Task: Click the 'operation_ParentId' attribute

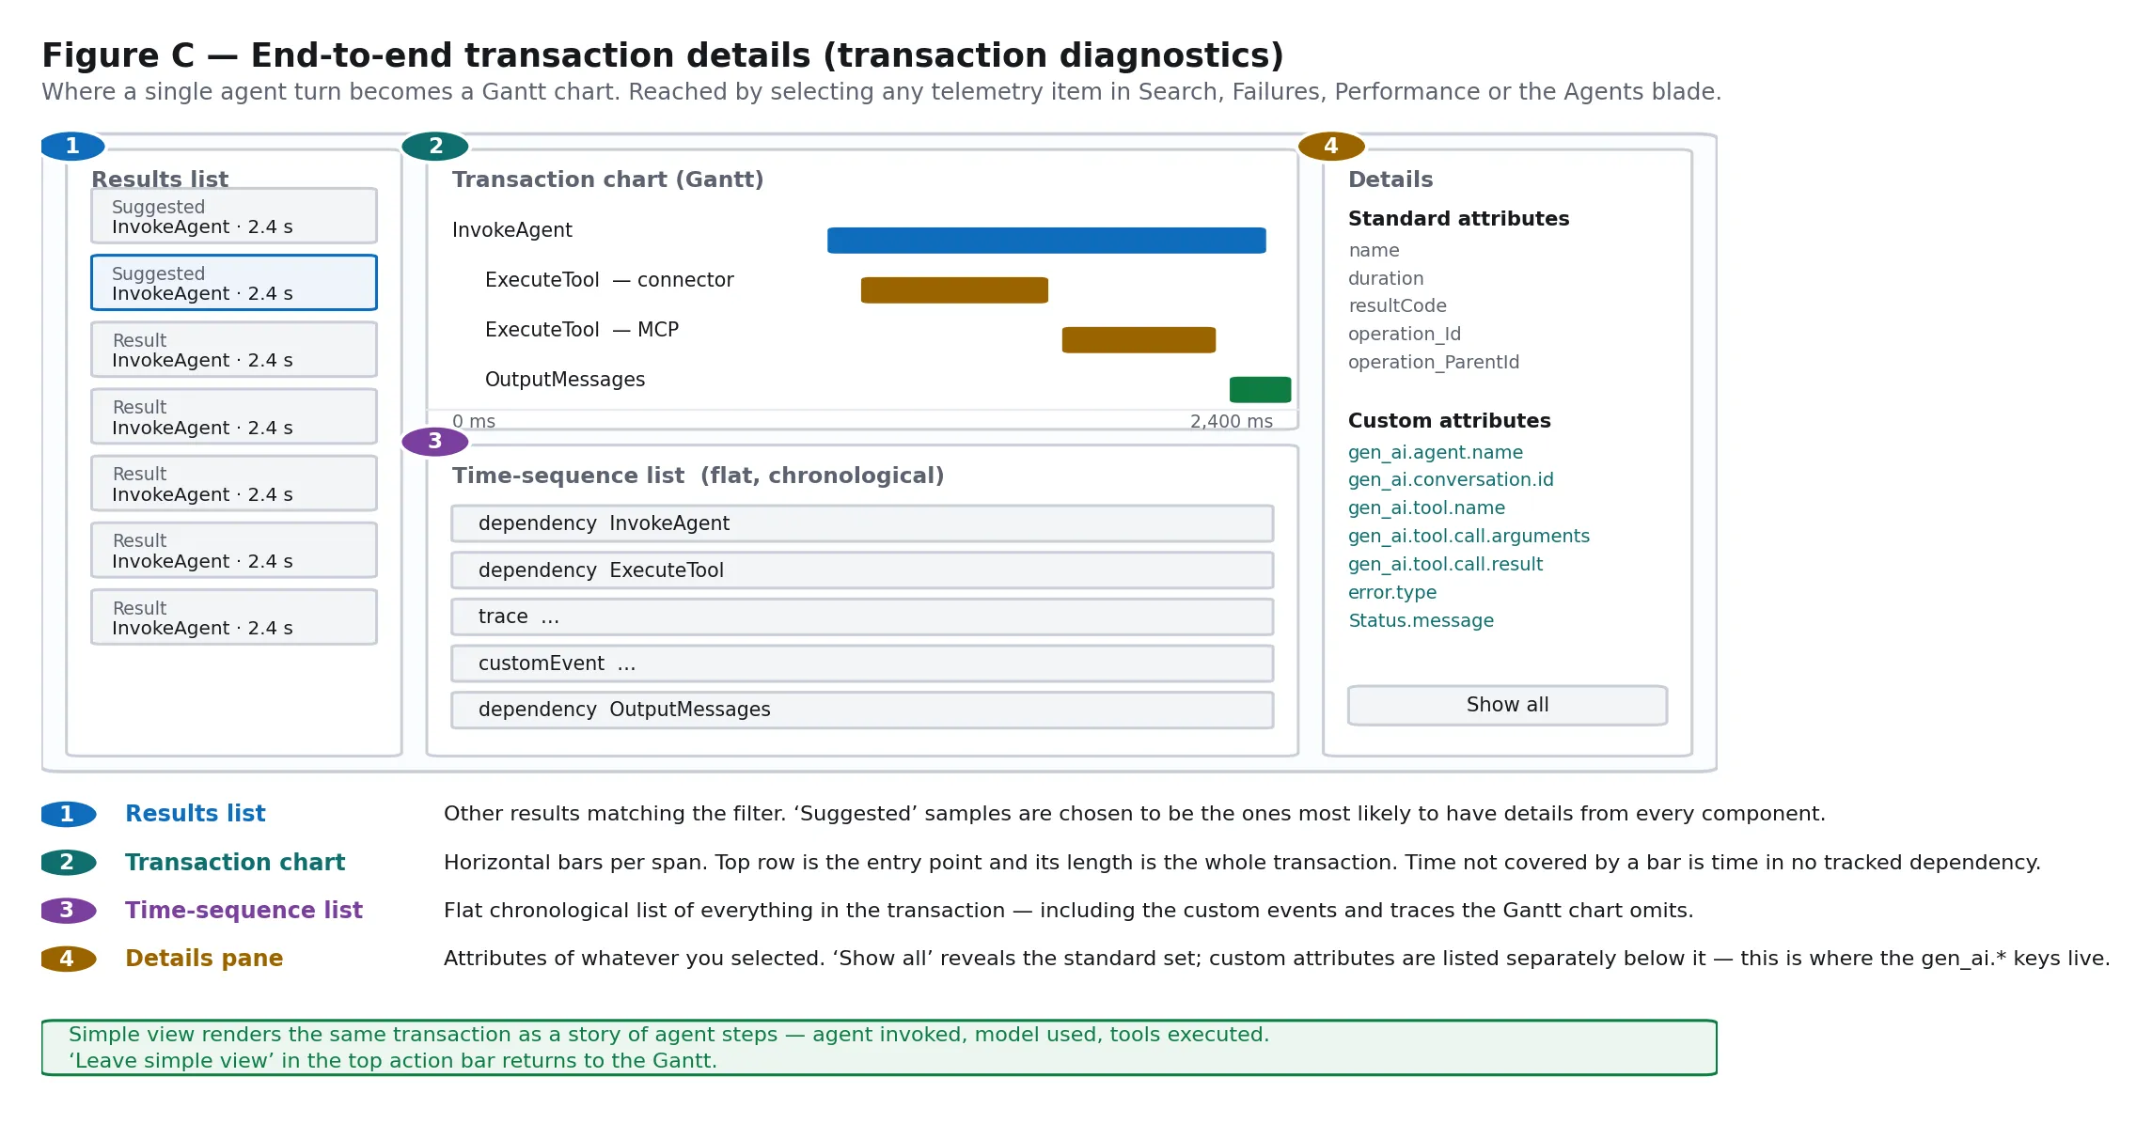Action: pos(1434,362)
